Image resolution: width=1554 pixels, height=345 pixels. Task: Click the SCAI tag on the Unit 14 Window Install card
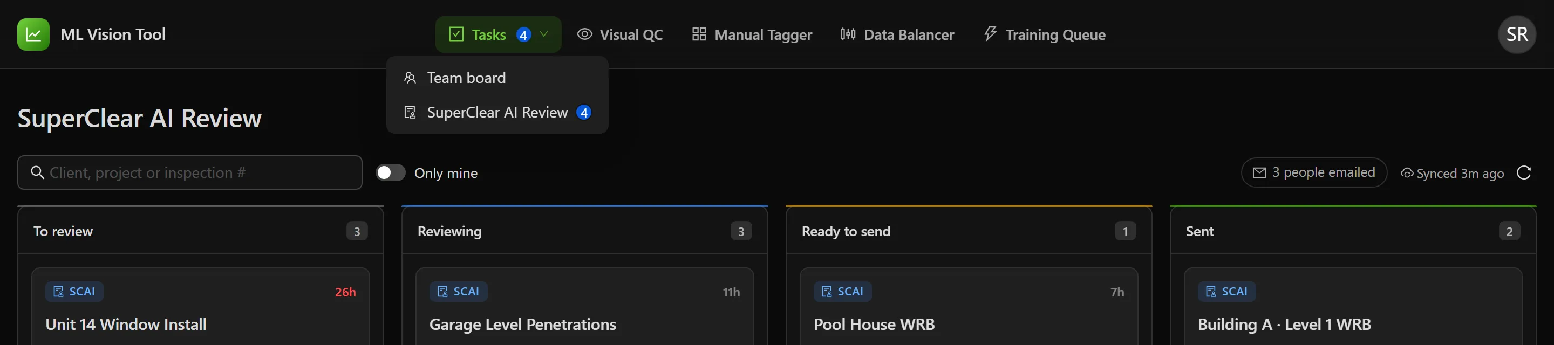tap(74, 292)
